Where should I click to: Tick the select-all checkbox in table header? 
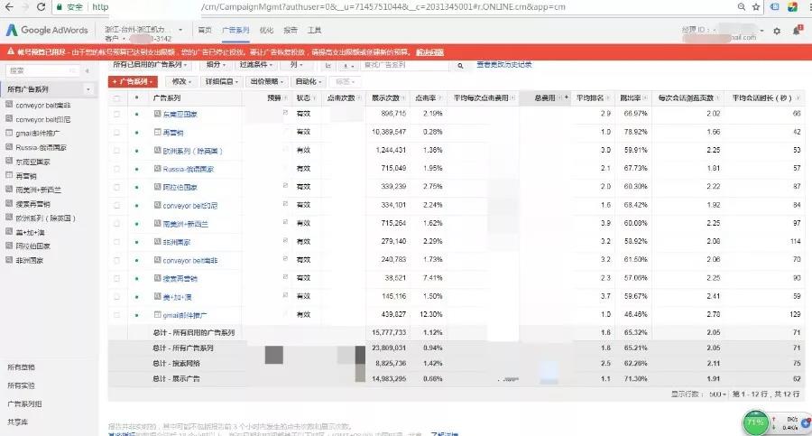[x=116, y=97]
